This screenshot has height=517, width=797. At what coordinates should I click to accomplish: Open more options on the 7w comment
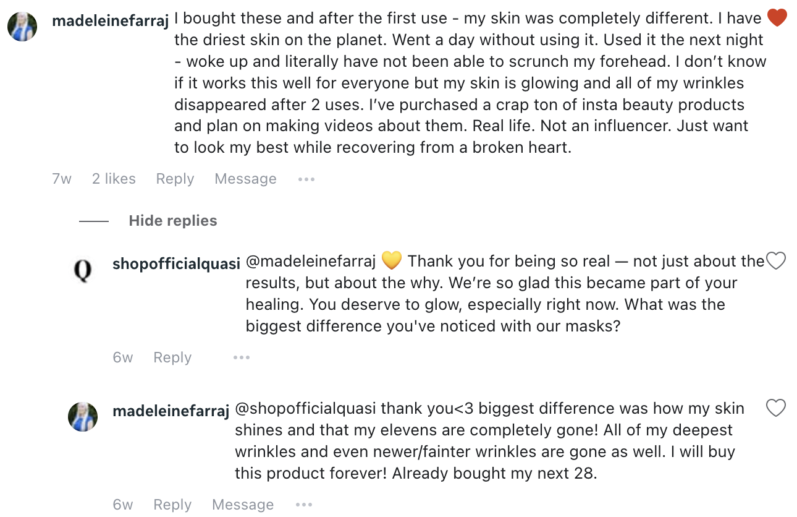coord(306,179)
